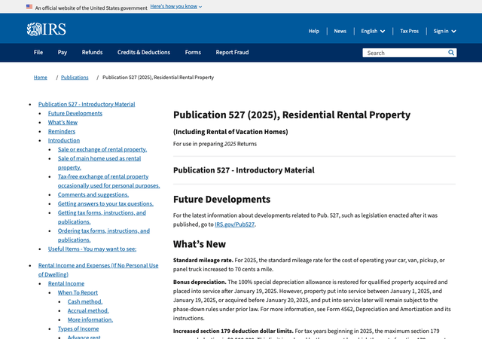Click "Bonus depreciation." bold text
Screen dimensions: 482x339
tap(200, 282)
